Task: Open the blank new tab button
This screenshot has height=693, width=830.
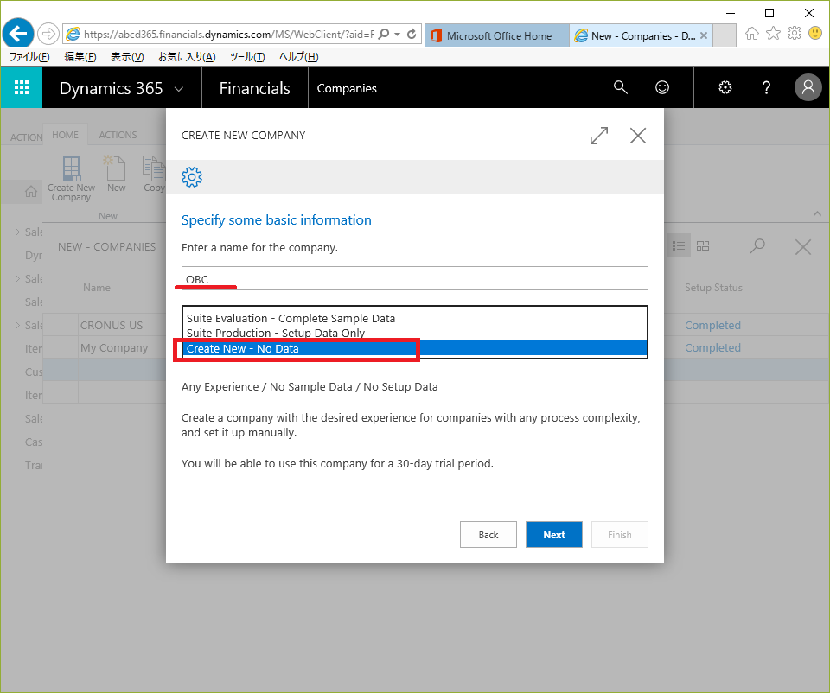Action: pyautogui.click(x=725, y=35)
